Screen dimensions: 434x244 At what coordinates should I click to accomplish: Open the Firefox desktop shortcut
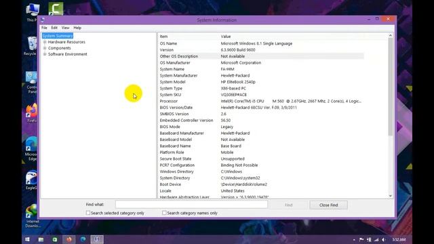[31, 113]
